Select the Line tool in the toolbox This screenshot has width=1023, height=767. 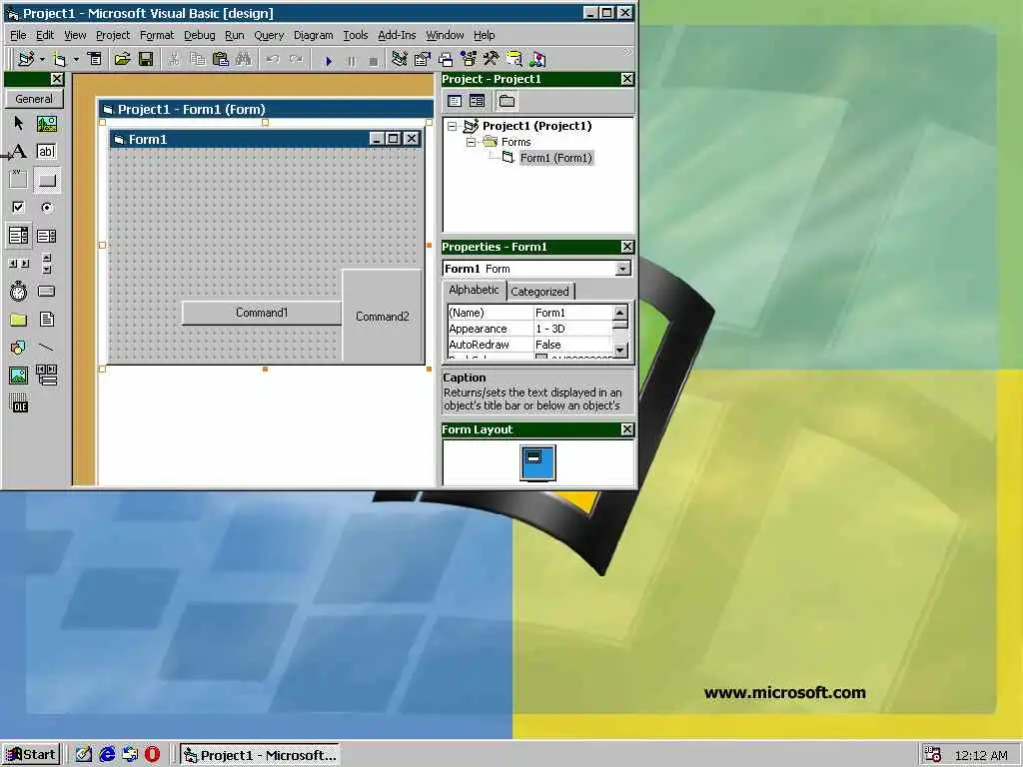coord(46,347)
